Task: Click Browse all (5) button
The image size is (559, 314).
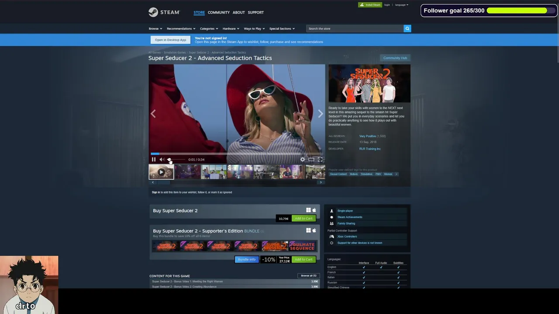Action: pos(308,276)
